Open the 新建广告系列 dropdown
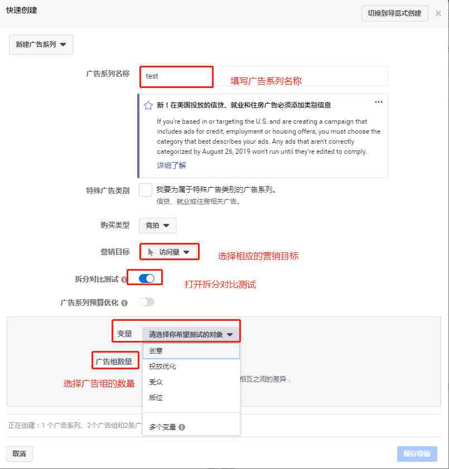 [x=41, y=45]
